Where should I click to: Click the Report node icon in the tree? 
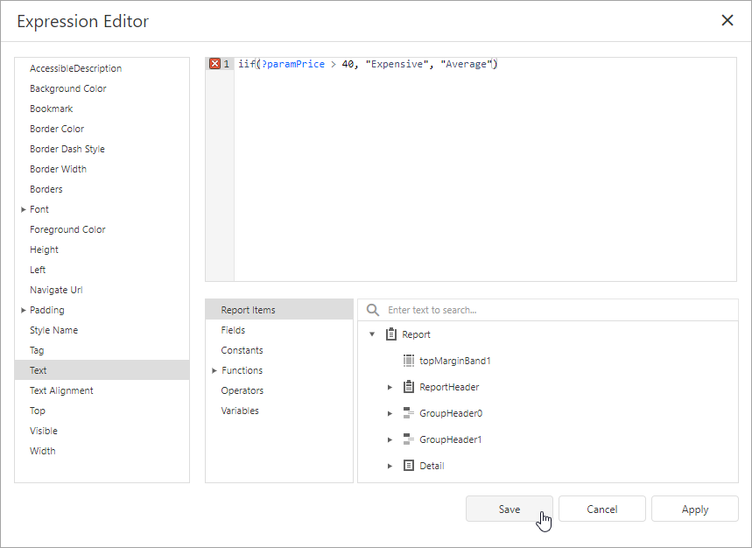tap(389, 334)
